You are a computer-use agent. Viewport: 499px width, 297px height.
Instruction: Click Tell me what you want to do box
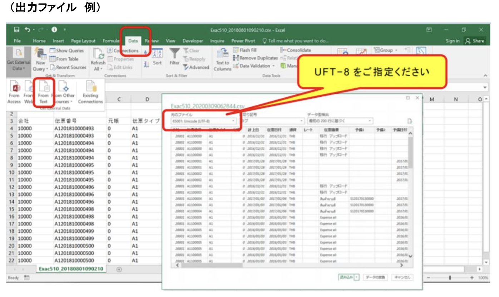pyautogui.click(x=296, y=41)
